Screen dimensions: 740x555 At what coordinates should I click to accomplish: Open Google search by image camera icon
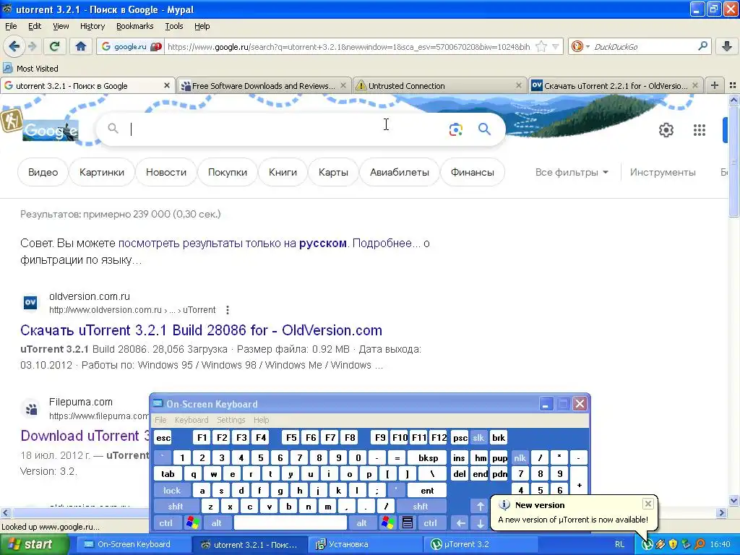455,129
